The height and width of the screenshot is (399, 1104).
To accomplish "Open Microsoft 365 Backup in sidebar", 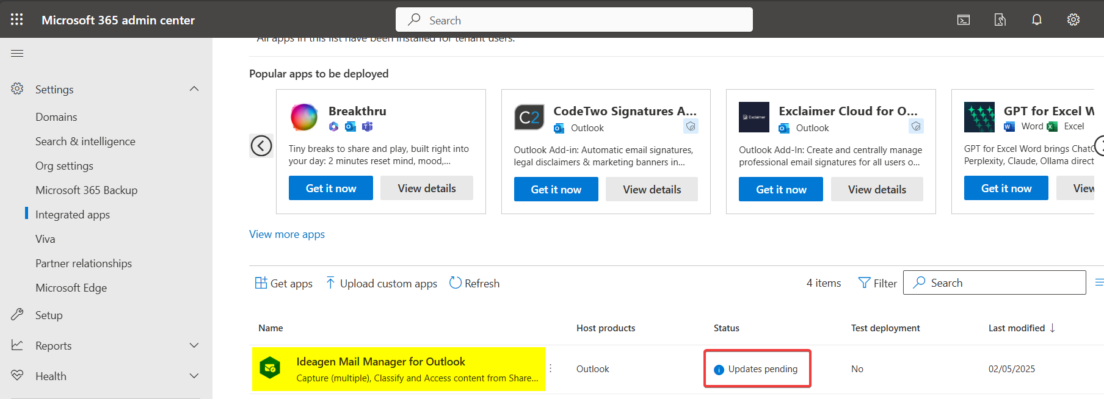I will coord(86,190).
